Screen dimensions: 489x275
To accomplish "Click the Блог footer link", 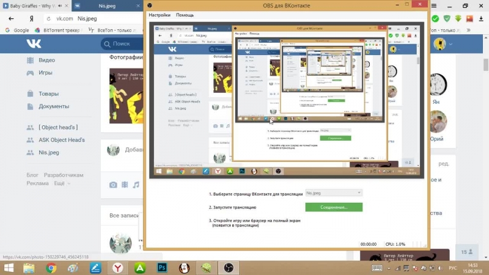I will [x=32, y=175].
